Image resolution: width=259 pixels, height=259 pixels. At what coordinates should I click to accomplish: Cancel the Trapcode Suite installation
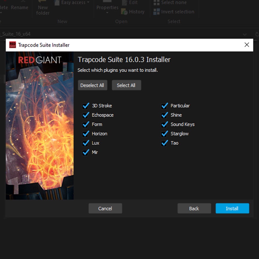pyautogui.click(x=105, y=209)
